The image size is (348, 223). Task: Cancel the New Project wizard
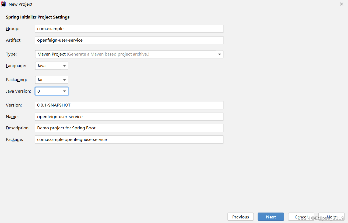(301, 217)
